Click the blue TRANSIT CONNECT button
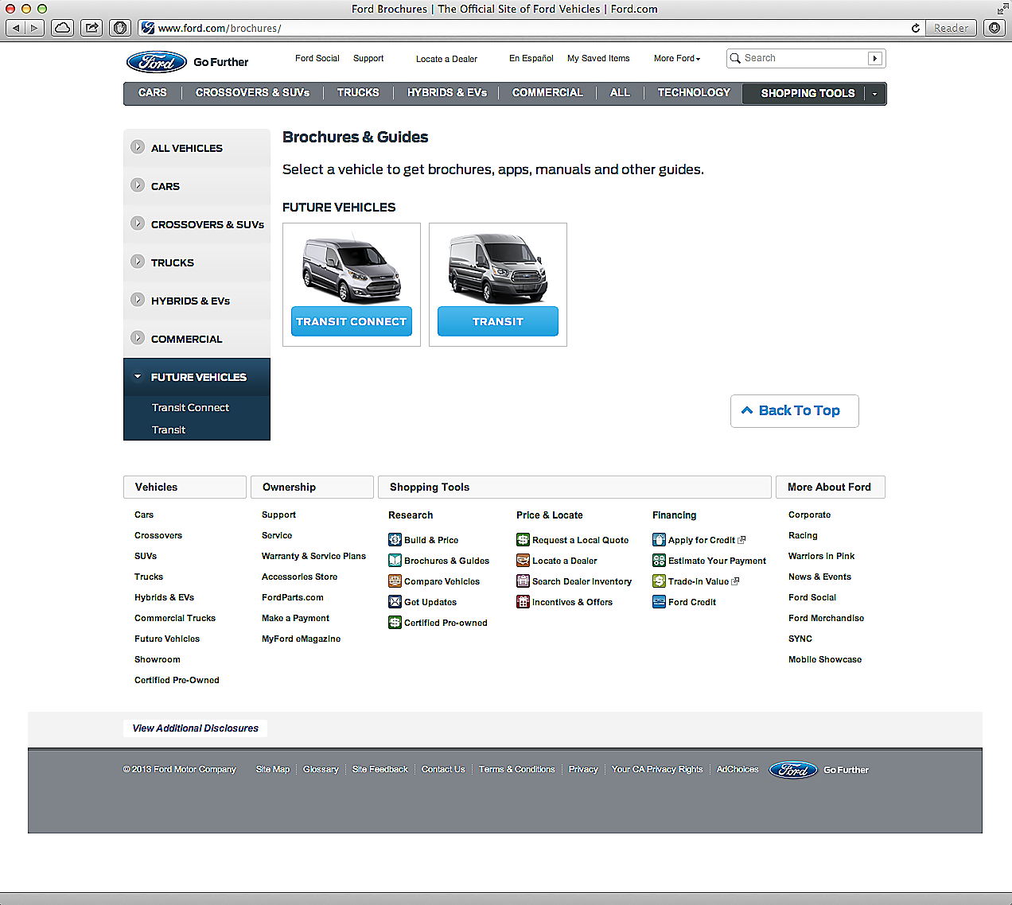The image size is (1012, 905). [x=352, y=321]
